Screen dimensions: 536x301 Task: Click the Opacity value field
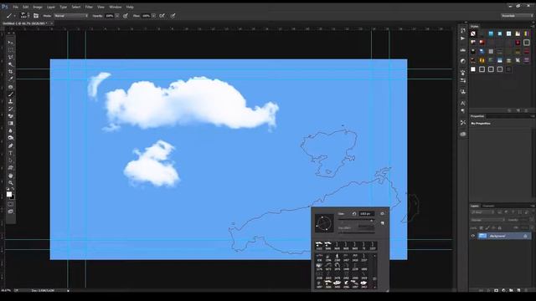110,16
